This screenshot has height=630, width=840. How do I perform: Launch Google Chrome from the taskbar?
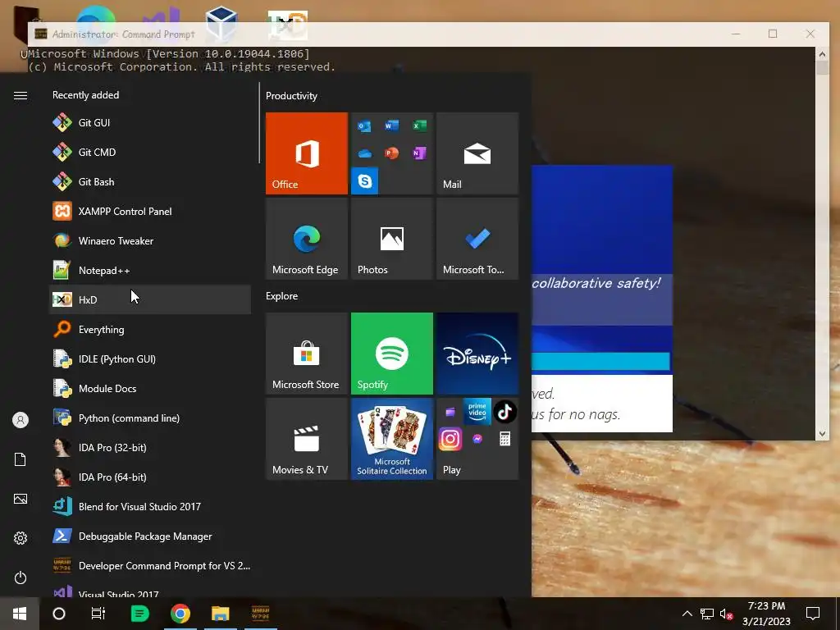tap(180, 614)
